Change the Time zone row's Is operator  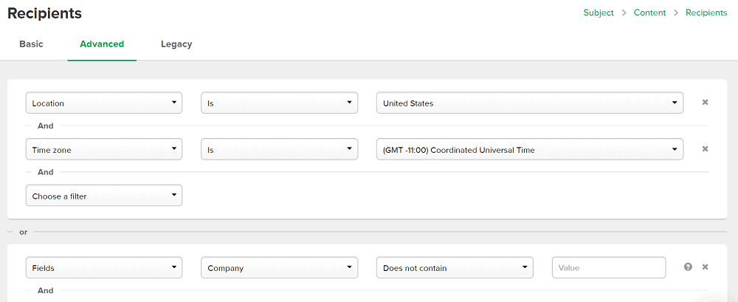(x=280, y=149)
